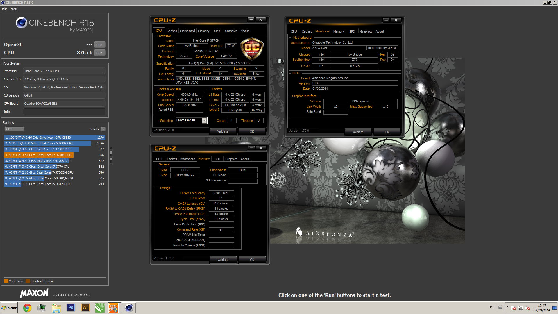
Task: Launch CorelDRAW from the taskbar
Action: (x=100, y=308)
